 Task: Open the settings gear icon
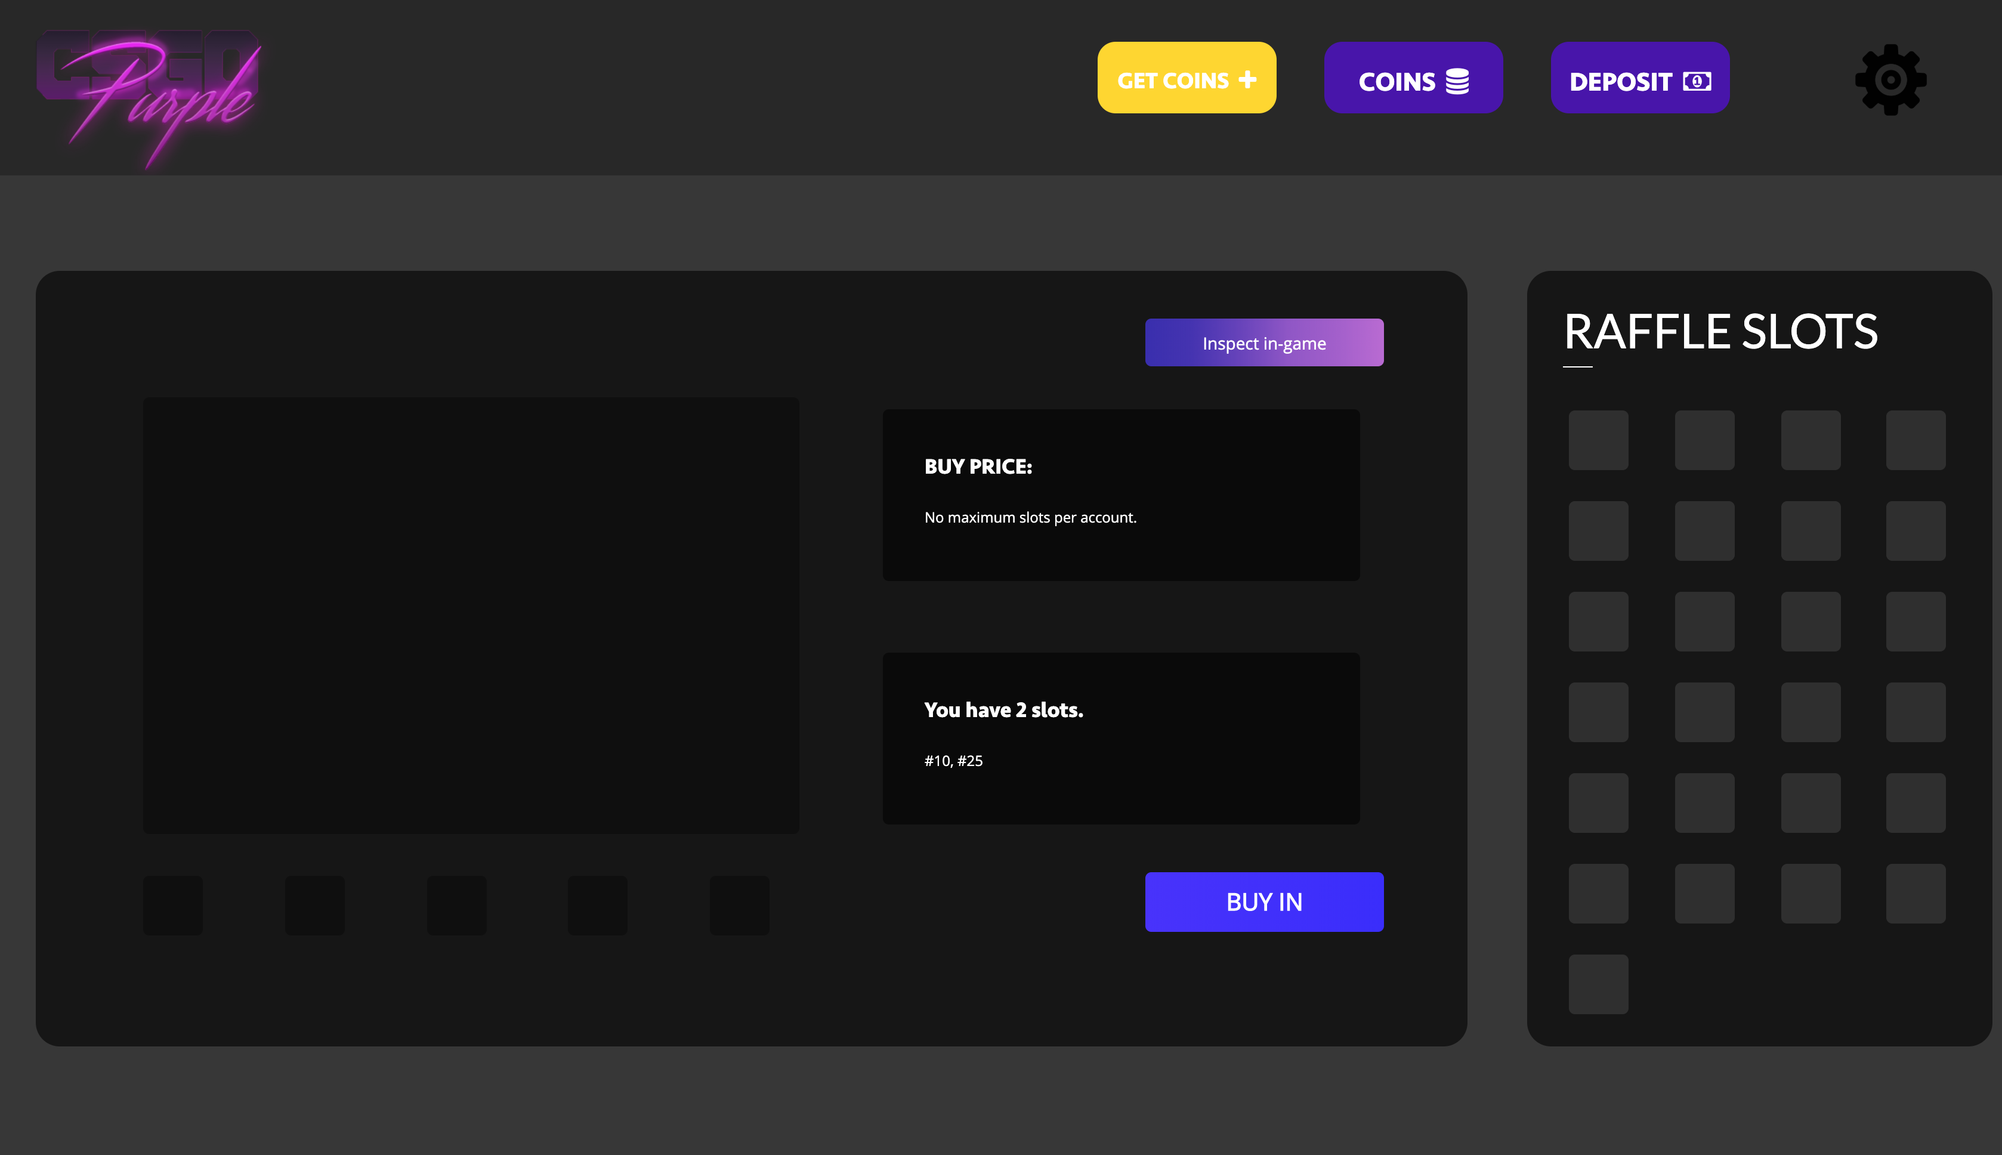click(1890, 79)
